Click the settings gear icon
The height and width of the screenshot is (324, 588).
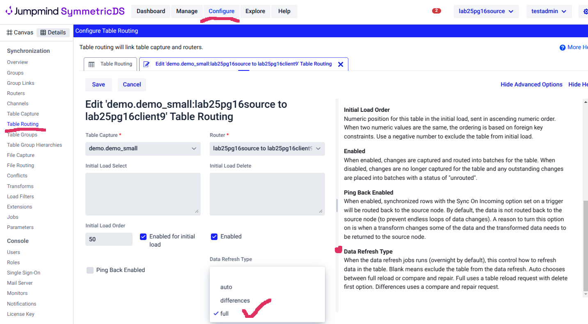point(585,11)
